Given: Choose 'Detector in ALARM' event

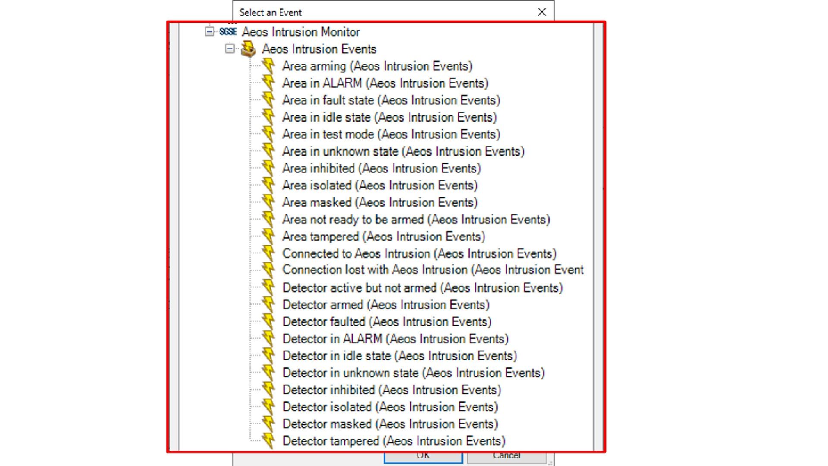Looking at the screenshot, I should [x=395, y=339].
